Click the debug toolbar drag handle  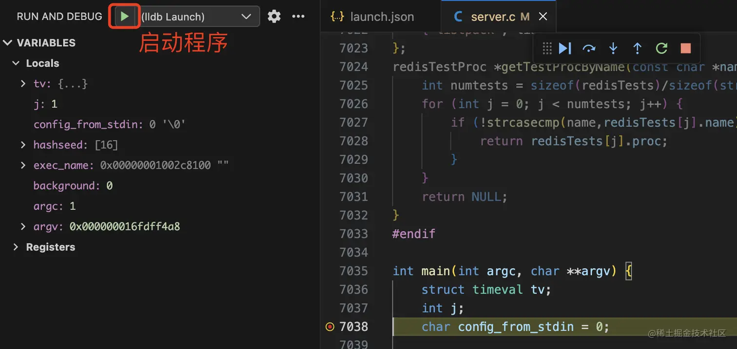pyautogui.click(x=547, y=48)
